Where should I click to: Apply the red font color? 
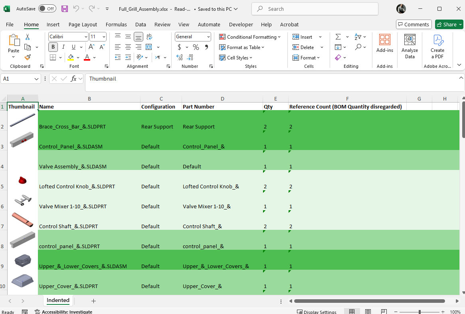pos(87,57)
